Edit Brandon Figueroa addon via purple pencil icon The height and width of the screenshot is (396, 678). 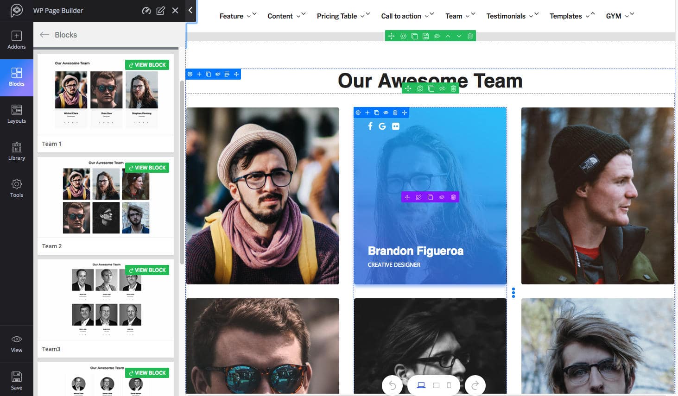418,197
